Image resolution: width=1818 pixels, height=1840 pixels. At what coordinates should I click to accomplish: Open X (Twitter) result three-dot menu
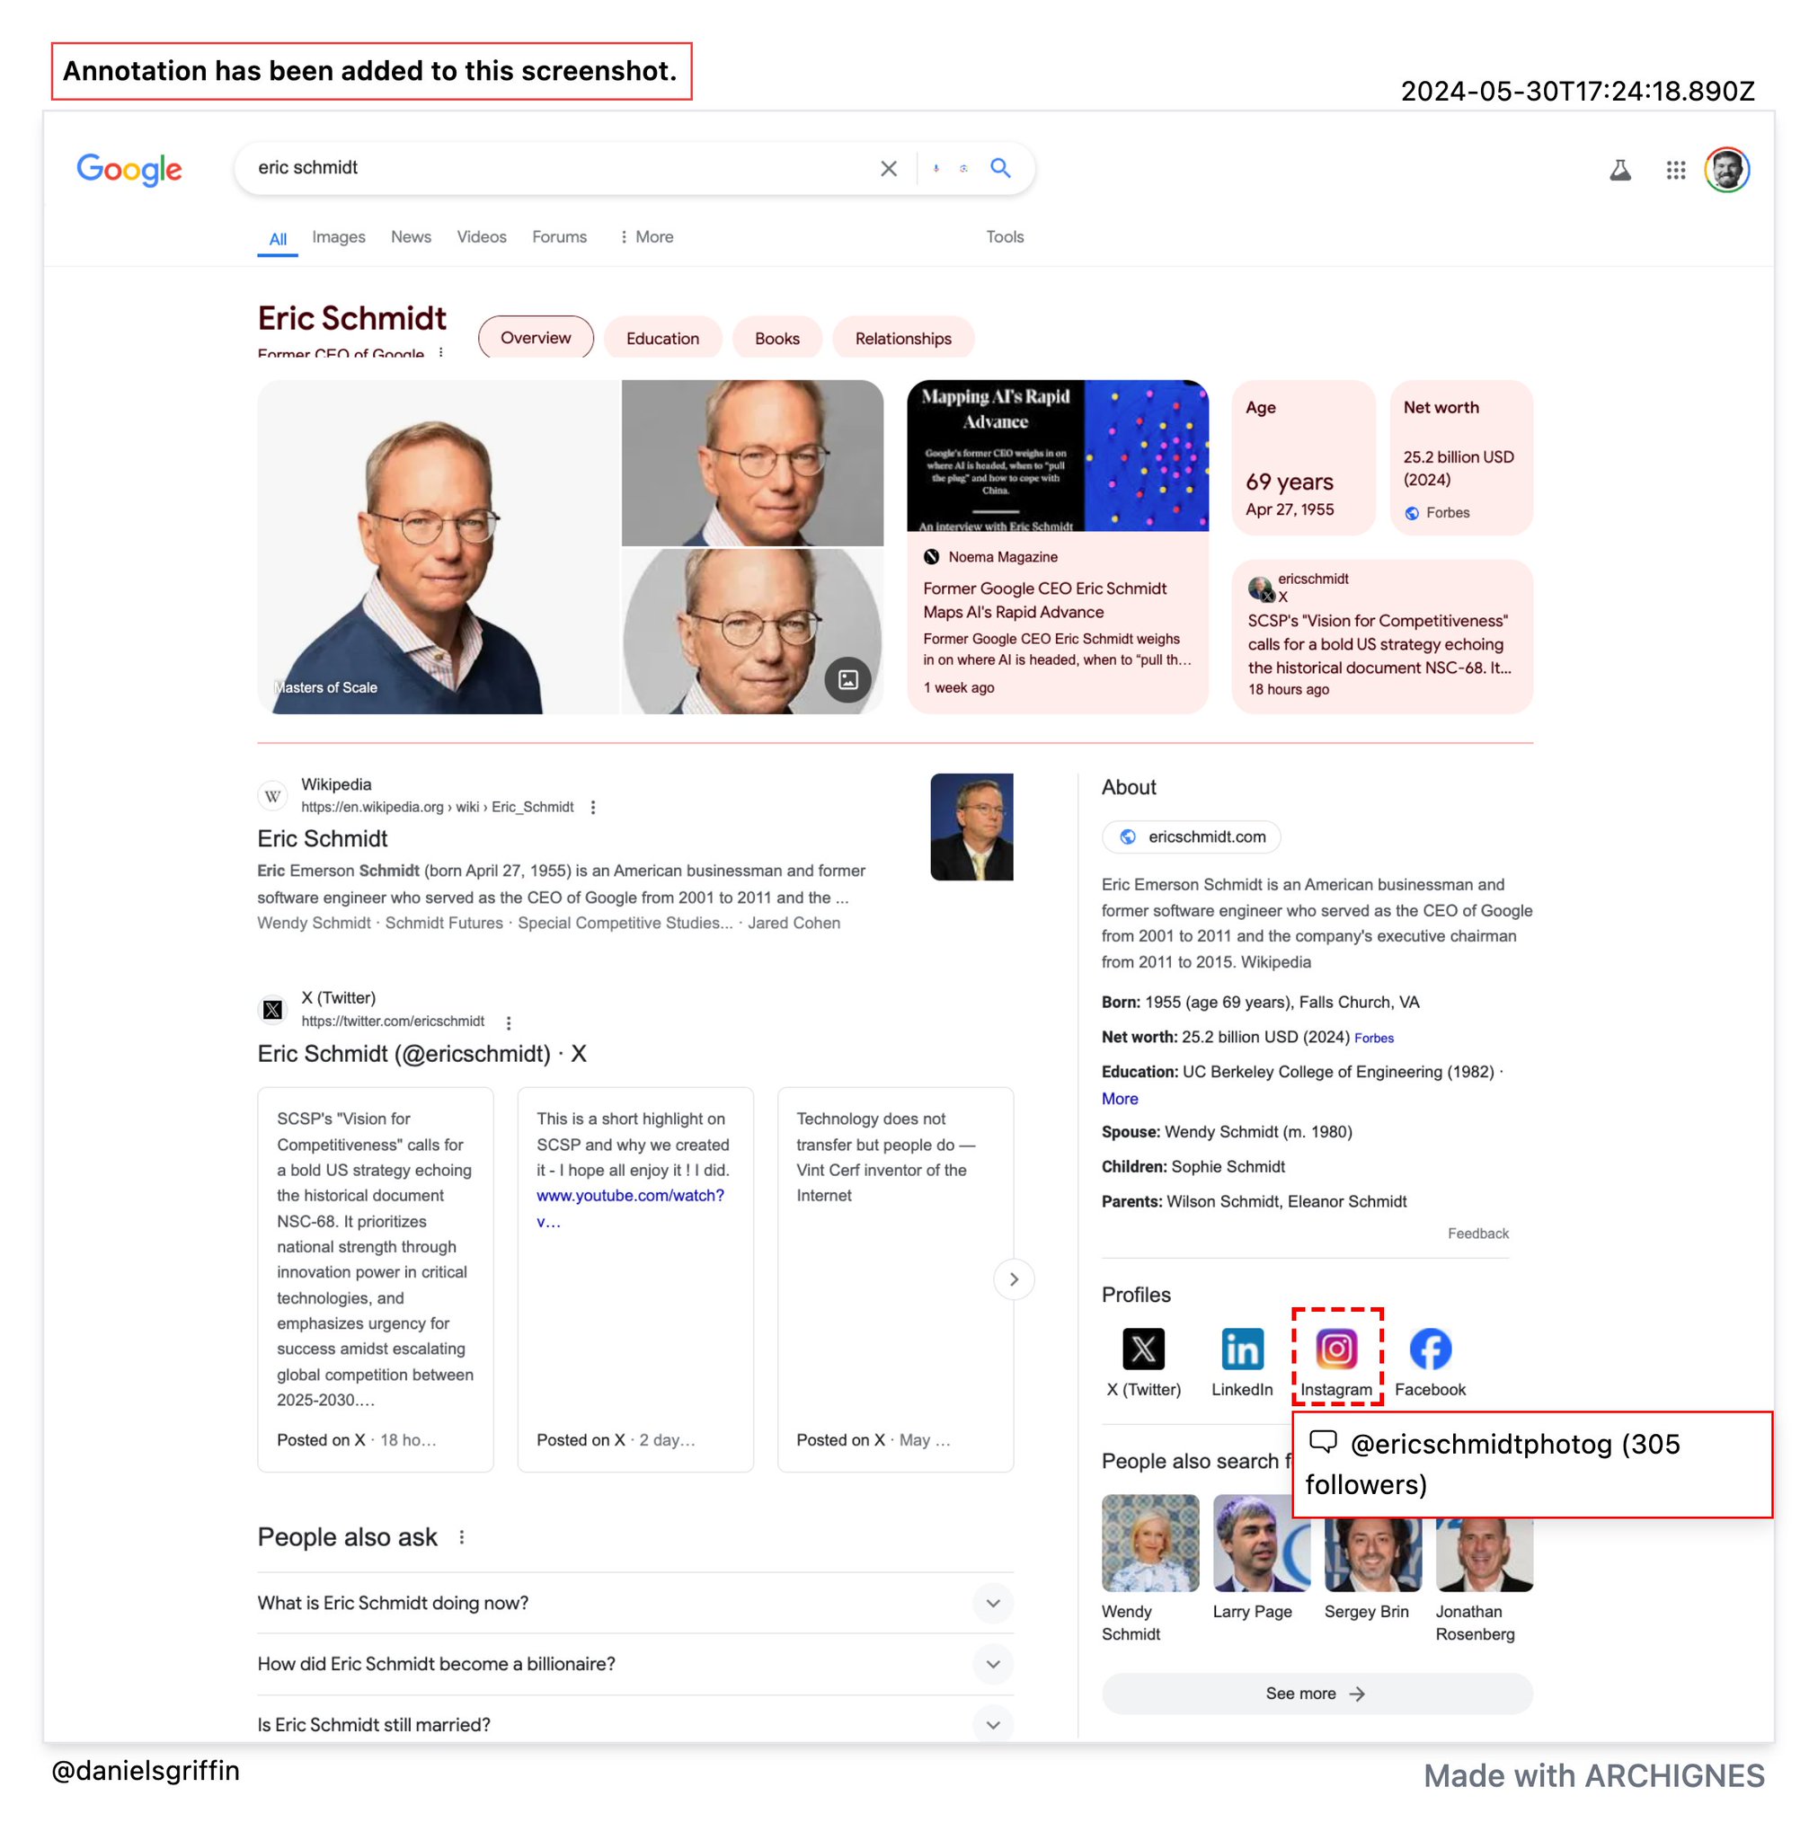508,1022
